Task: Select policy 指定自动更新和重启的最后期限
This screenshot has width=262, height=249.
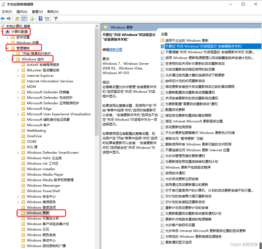Action: coord(188,116)
